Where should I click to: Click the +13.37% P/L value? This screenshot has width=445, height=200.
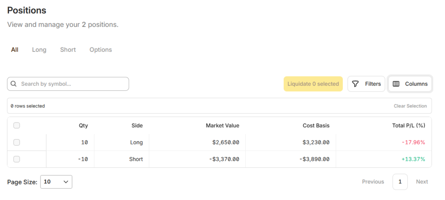click(x=413, y=159)
